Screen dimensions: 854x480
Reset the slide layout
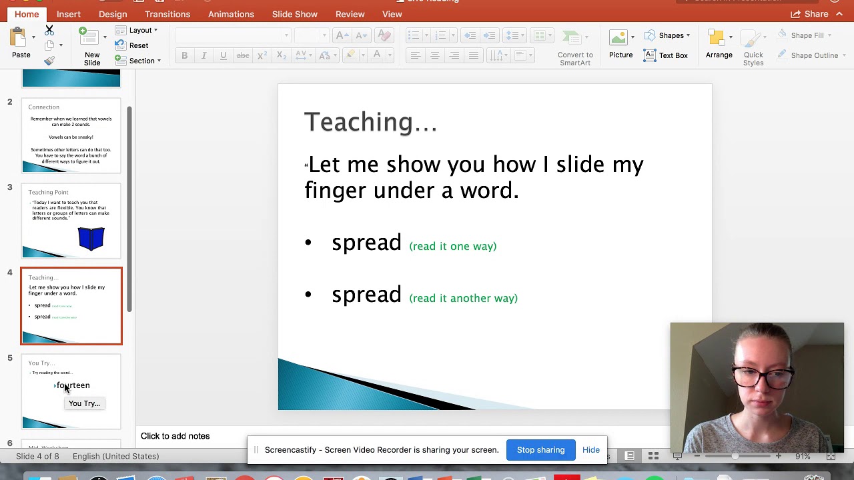[132, 45]
